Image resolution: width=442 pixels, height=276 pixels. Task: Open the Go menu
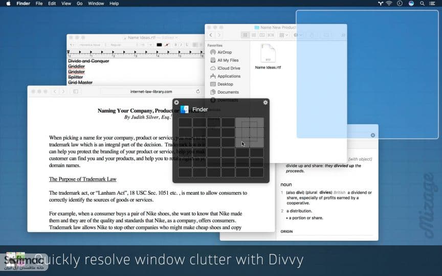pos(80,4)
